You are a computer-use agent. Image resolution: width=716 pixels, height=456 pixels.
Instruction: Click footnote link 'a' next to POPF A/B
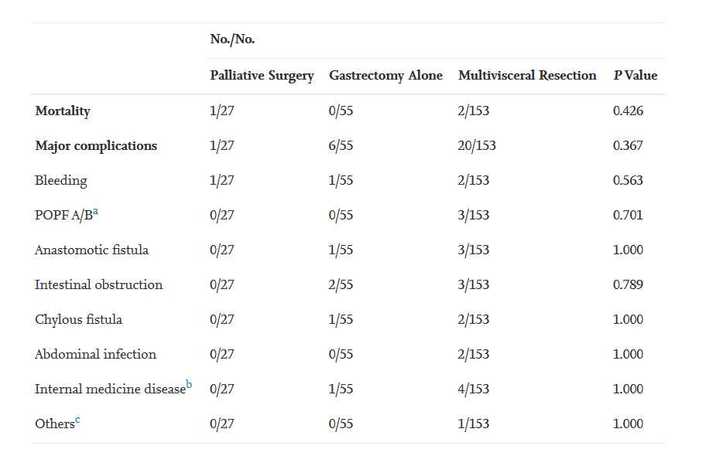[96, 211]
